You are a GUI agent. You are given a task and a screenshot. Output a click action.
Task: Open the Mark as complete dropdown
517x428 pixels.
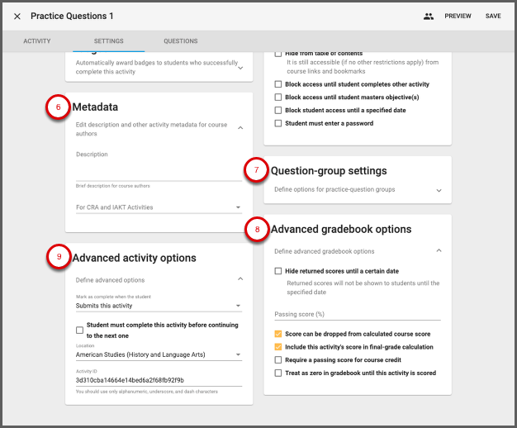click(x=158, y=306)
